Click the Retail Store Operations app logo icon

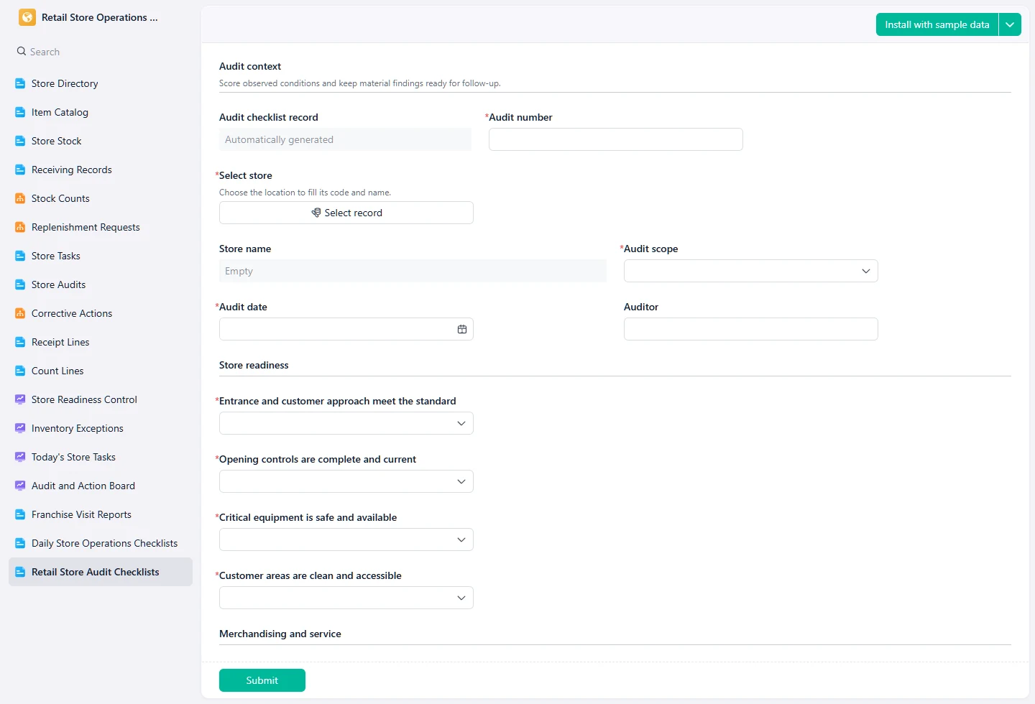[27, 17]
